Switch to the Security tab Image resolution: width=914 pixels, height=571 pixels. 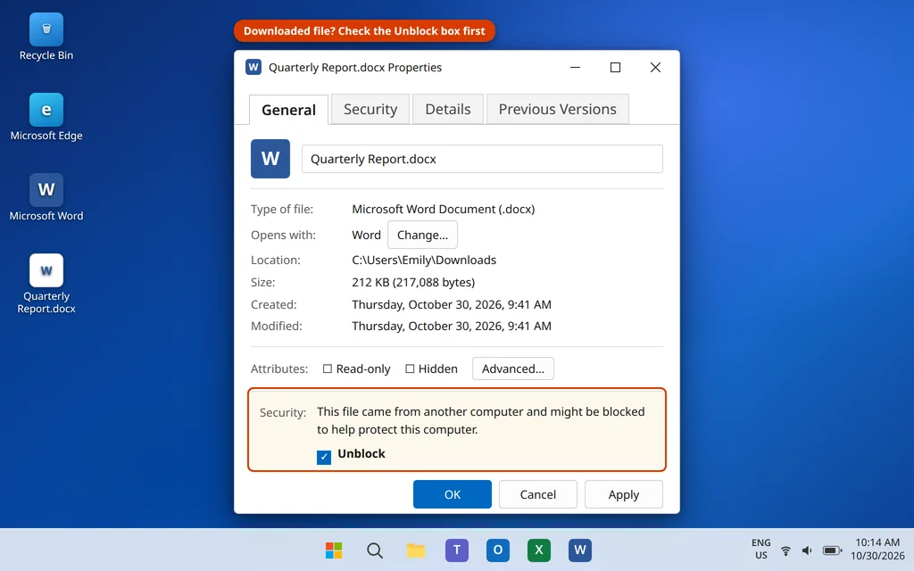coord(370,109)
